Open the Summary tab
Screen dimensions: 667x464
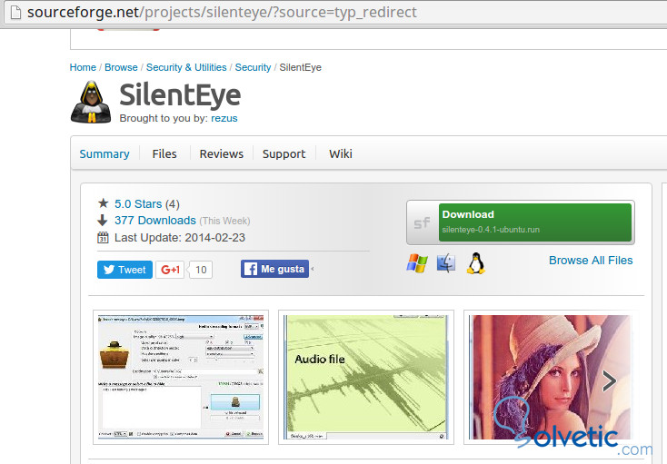click(x=105, y=153)
